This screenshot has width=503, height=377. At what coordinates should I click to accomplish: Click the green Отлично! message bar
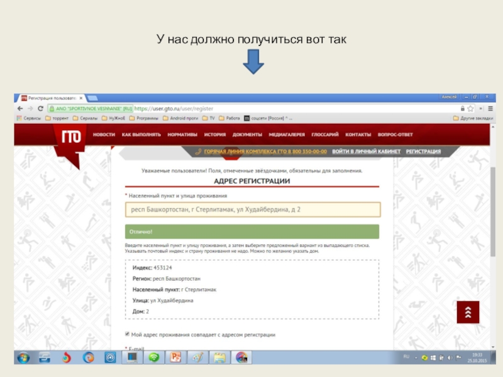252,231
